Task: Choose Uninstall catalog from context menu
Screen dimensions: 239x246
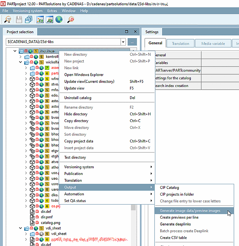Action: click(x=78, y=98)
